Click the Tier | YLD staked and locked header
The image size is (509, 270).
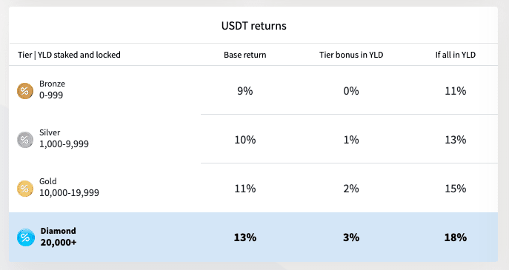tap(69, 55)
